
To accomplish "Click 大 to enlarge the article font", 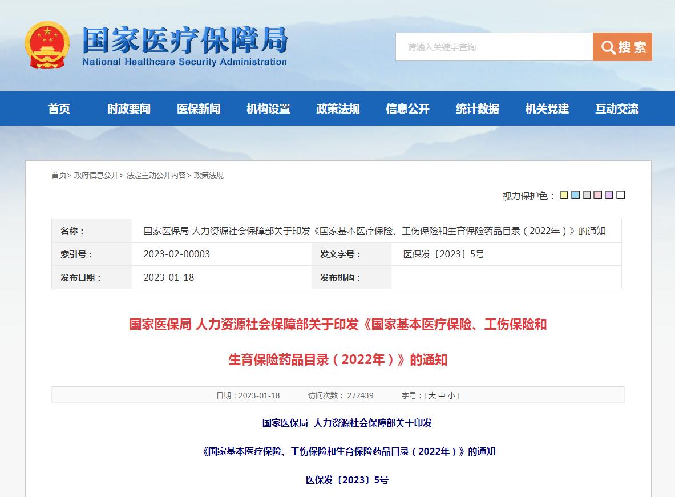I will (x=433, y=395).
